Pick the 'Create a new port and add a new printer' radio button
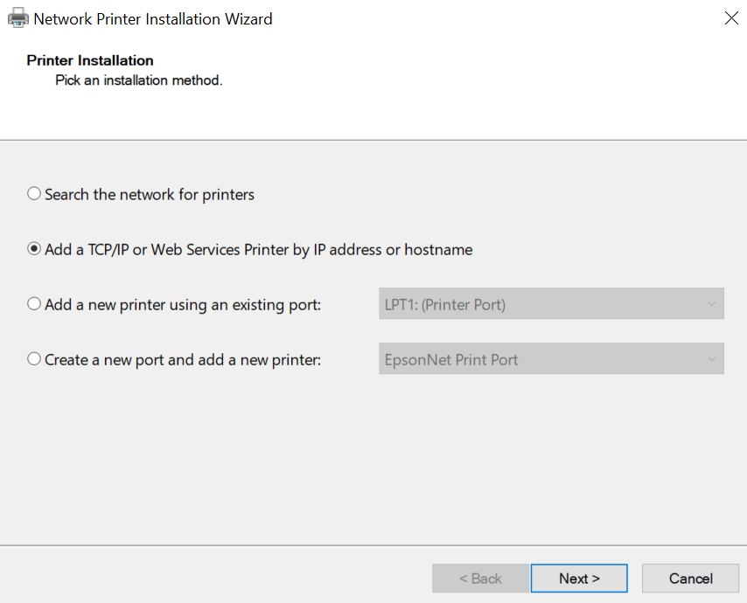This screenshot has height=603, width=747. (34, 358)
